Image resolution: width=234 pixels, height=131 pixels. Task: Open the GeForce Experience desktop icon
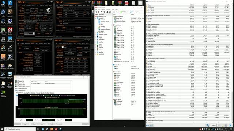pos(3,94)
